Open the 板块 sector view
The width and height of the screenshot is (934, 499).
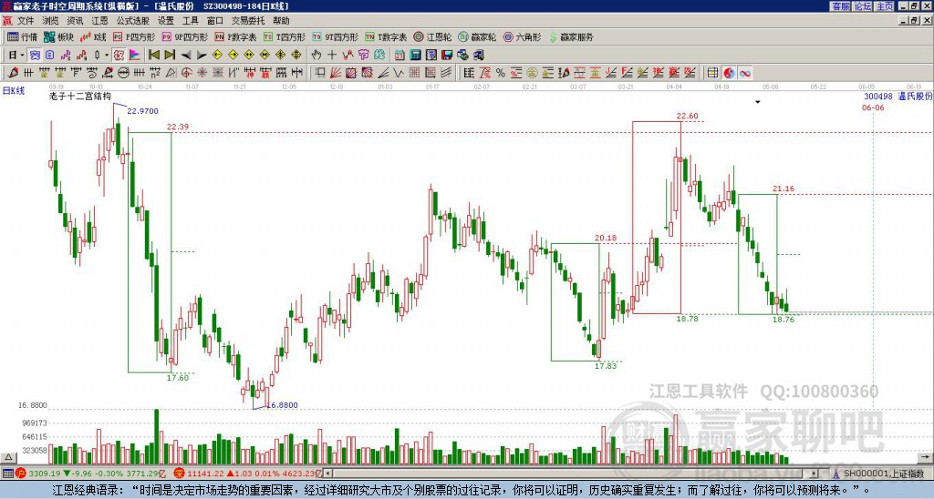pyautogui.click(x=59, y=36)
